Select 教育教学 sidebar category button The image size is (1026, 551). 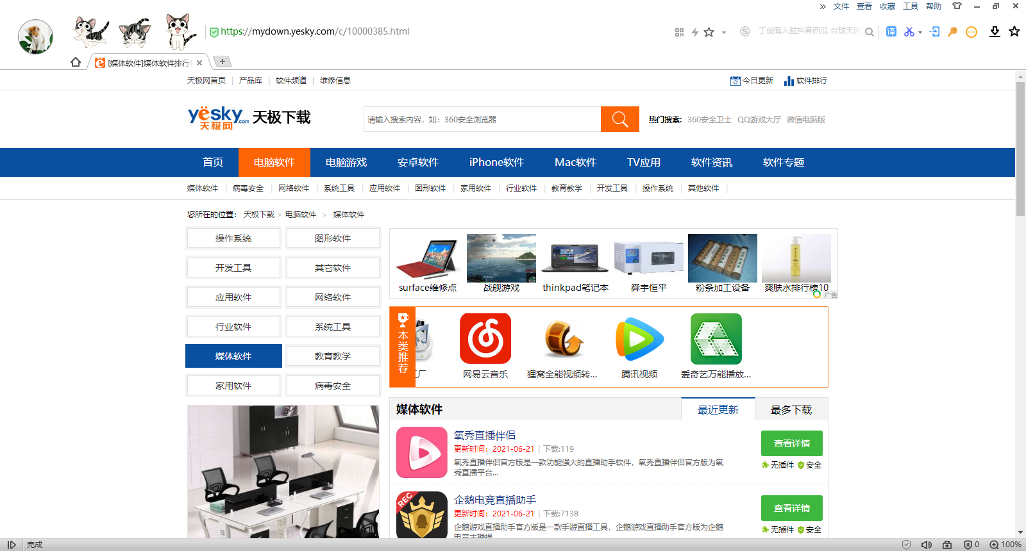click(x=333, y=356)
